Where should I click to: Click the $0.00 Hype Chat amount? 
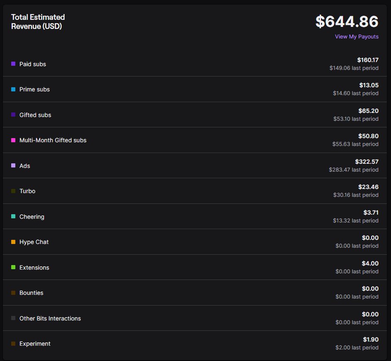(370, 238)
